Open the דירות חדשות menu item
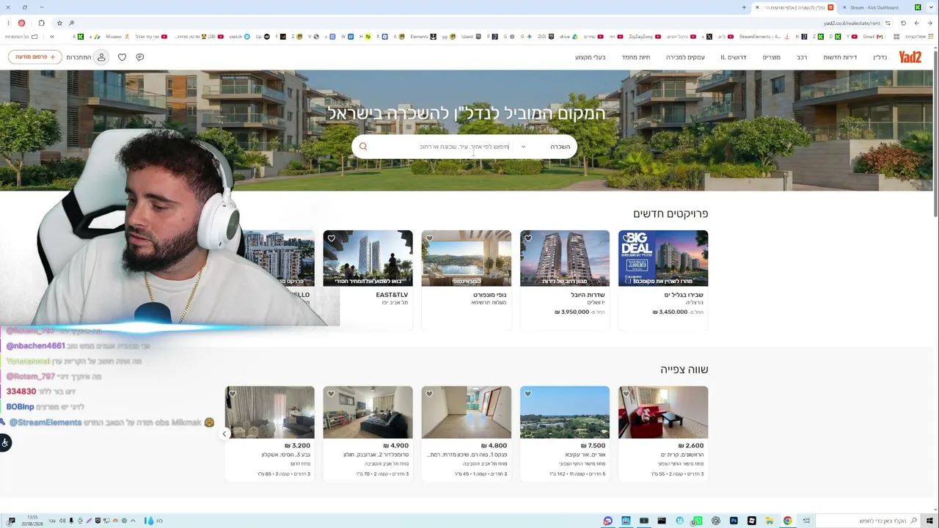This screenshot has height=528, width=939. pos(840,57)
